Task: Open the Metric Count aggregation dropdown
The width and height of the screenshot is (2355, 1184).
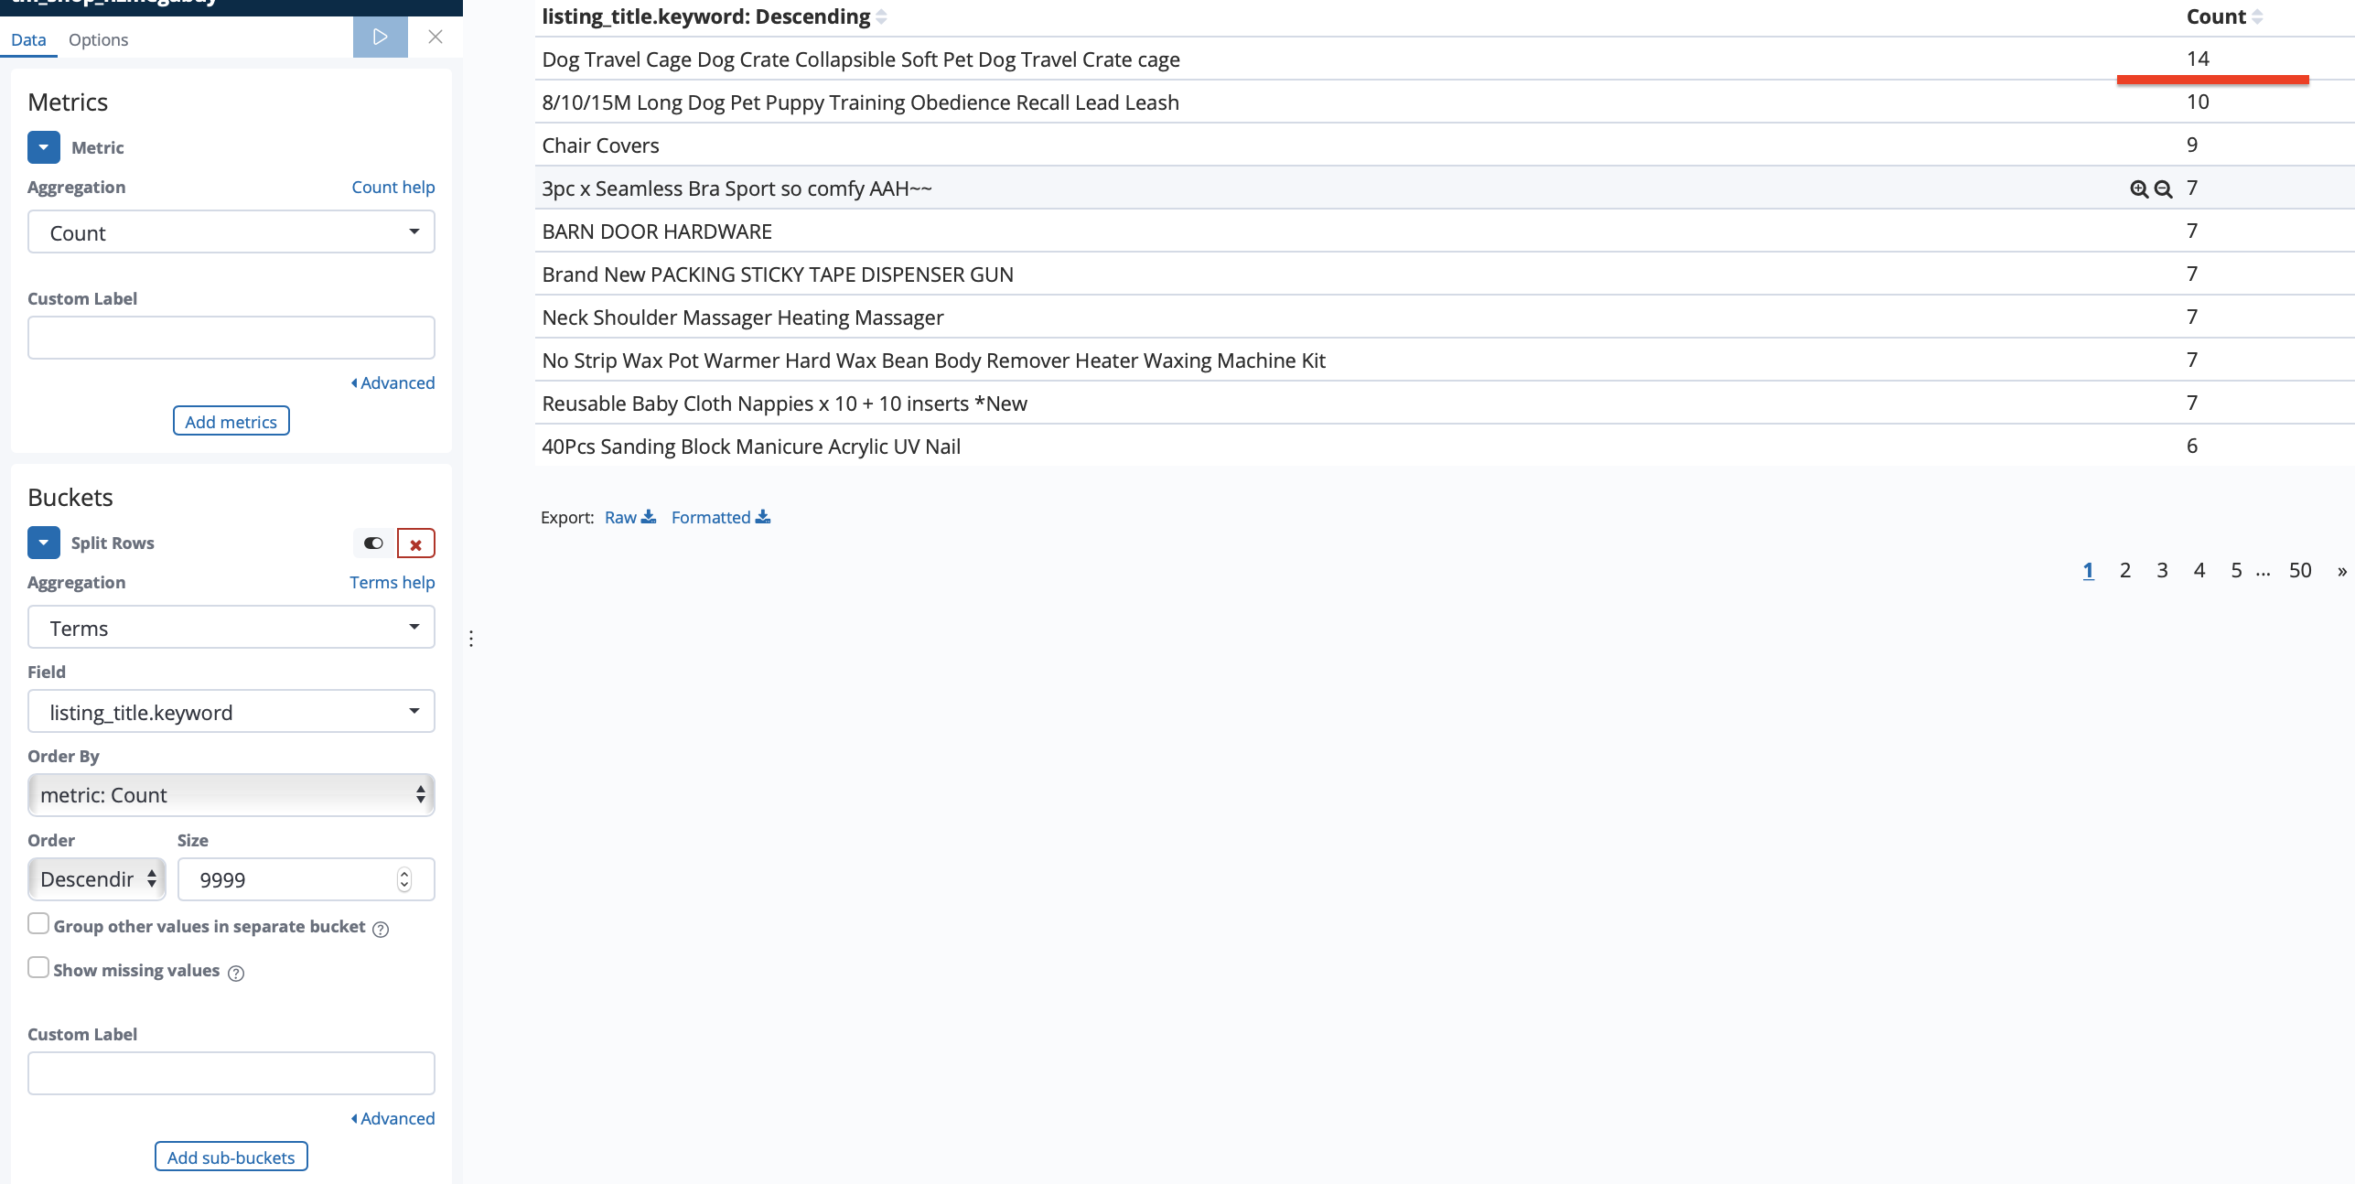Action: pyautogui.click(x=231, y=233)
